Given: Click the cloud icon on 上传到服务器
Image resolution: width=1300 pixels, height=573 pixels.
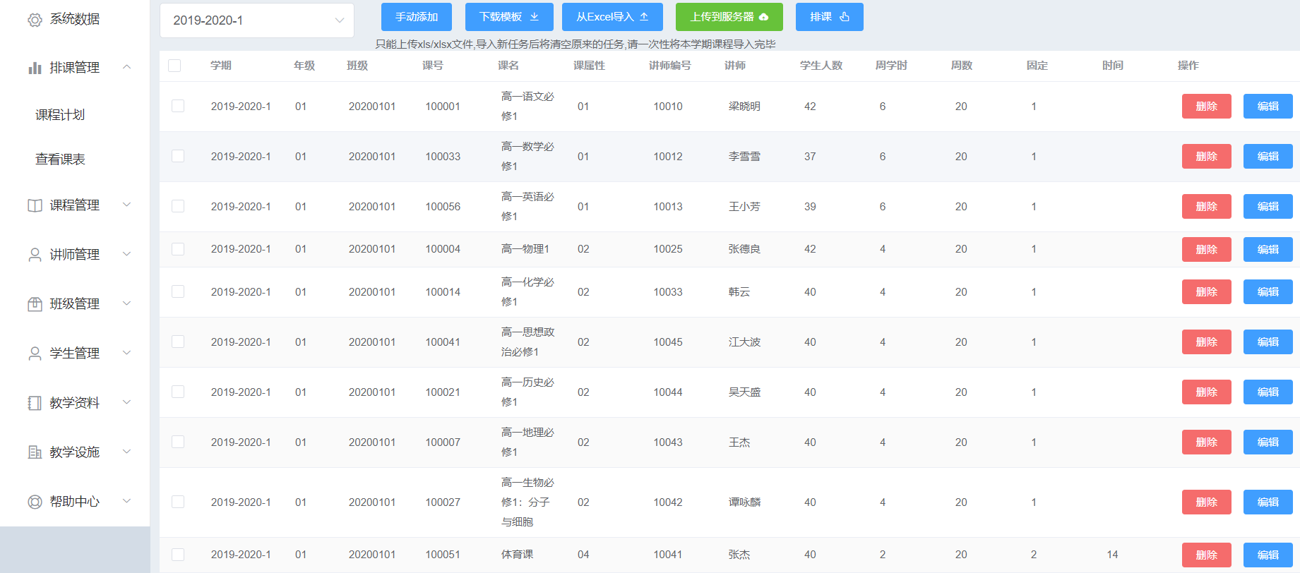Looking at the screenshot, I should coord(763,17).
